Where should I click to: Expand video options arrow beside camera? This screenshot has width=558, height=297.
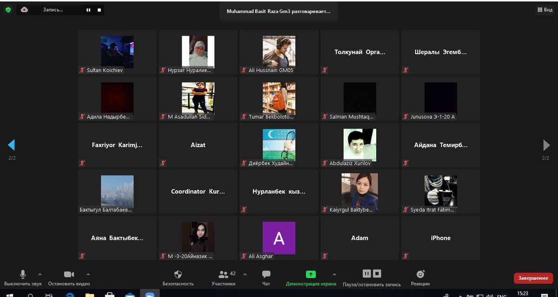[x=88, y=274]
